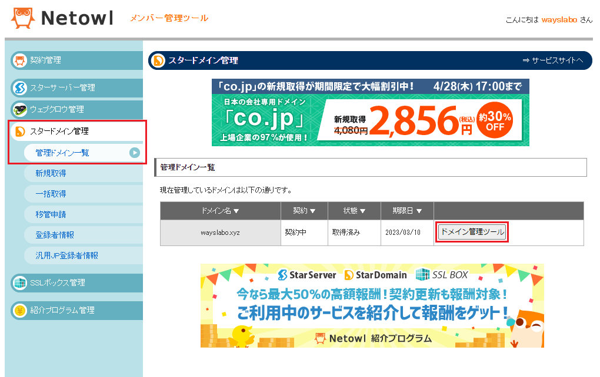Click the スターサーバー管理 blue S icon

pos(20,88)
